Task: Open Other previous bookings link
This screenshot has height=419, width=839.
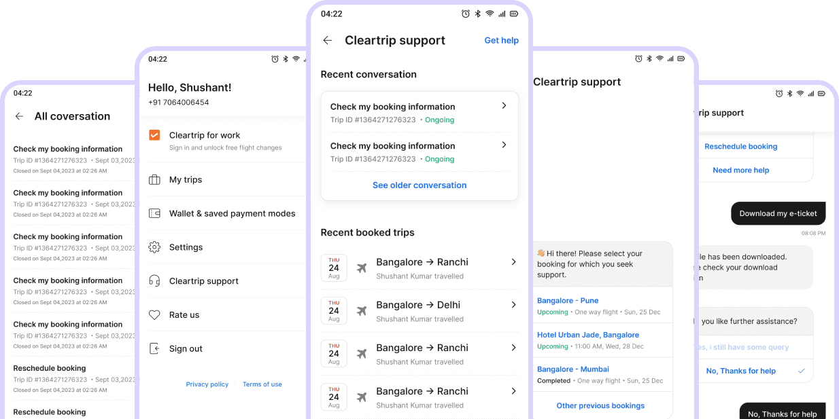Action: click(600, 405)
